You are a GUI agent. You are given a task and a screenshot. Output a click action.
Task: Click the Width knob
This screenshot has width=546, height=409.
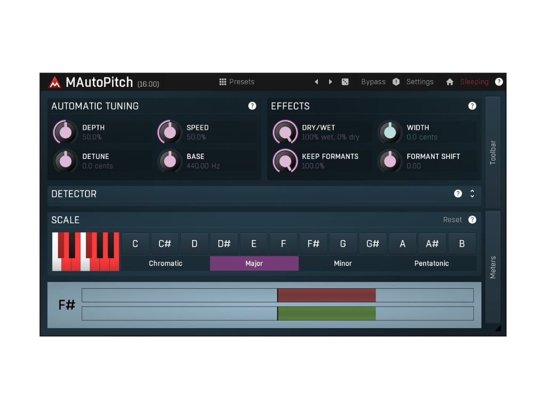[390, 132]
